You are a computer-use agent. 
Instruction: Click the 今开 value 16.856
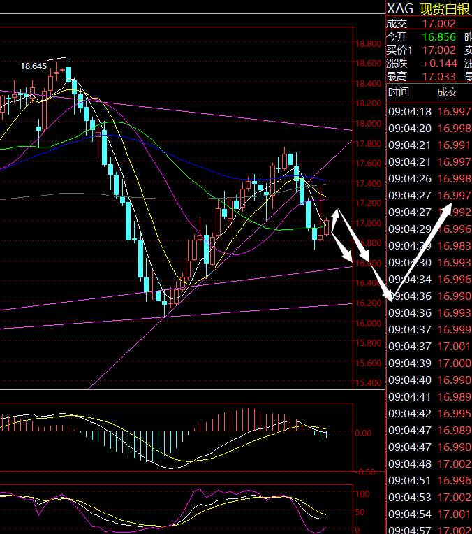(x=438, y=37)
